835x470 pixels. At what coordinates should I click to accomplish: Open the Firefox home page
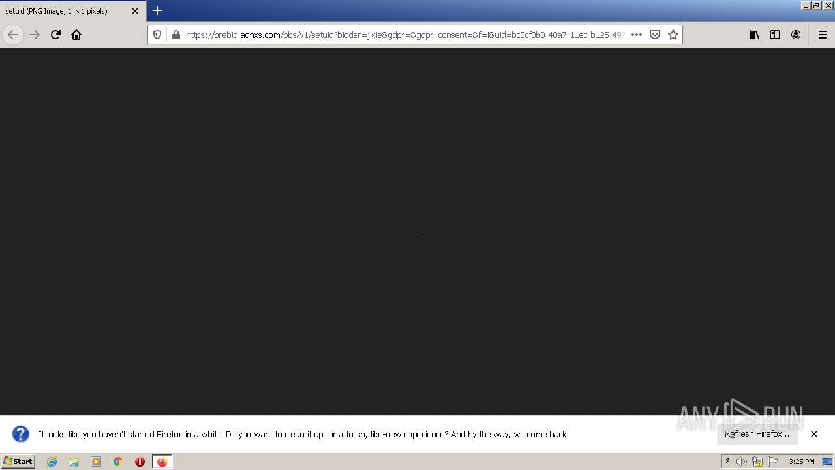(x=76, y=35)
